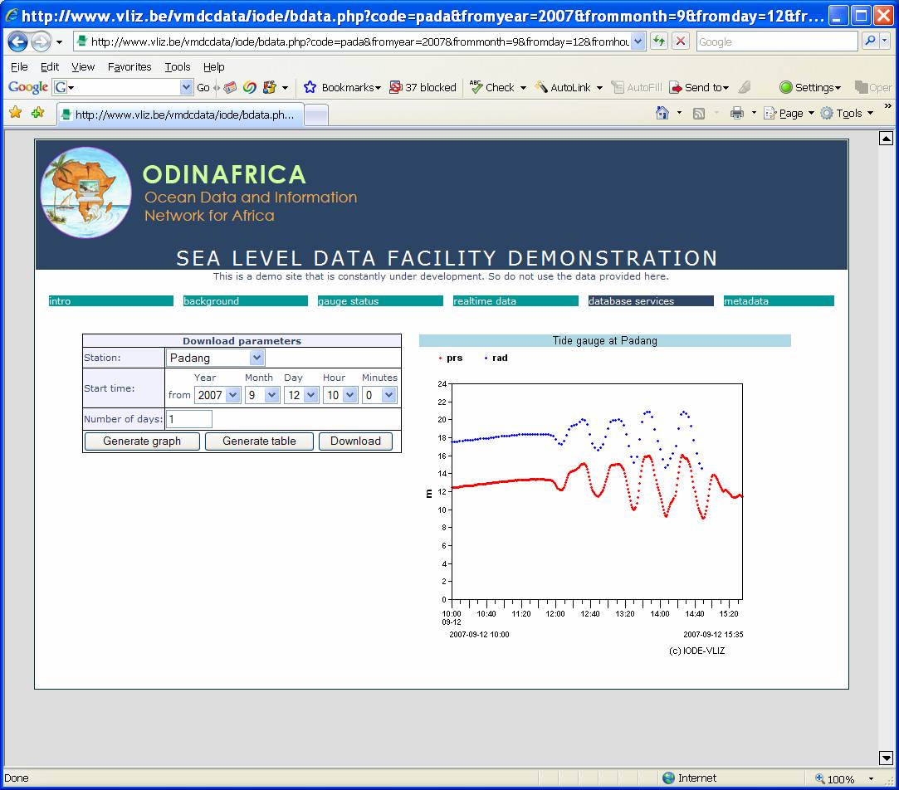Click the page scrollbar down arrow
The width and height of the screenshot is (899, 790).
click(886, 757)
